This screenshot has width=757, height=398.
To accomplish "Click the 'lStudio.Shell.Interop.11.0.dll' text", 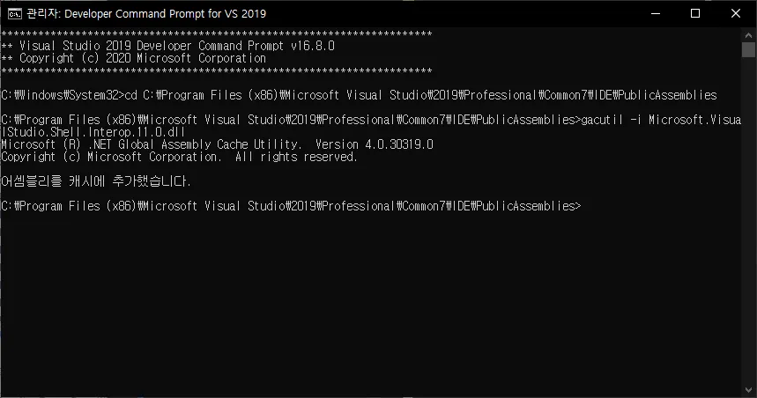I will [93, 132].
